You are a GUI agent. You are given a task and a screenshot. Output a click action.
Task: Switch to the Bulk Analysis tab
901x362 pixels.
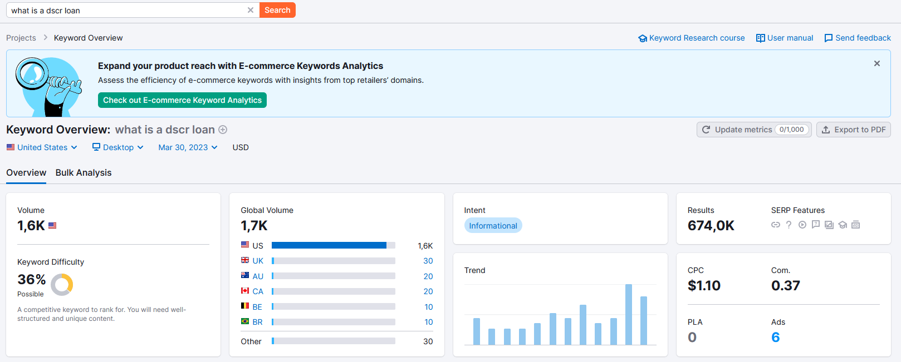pyautogui.click(x=84, y=172)
